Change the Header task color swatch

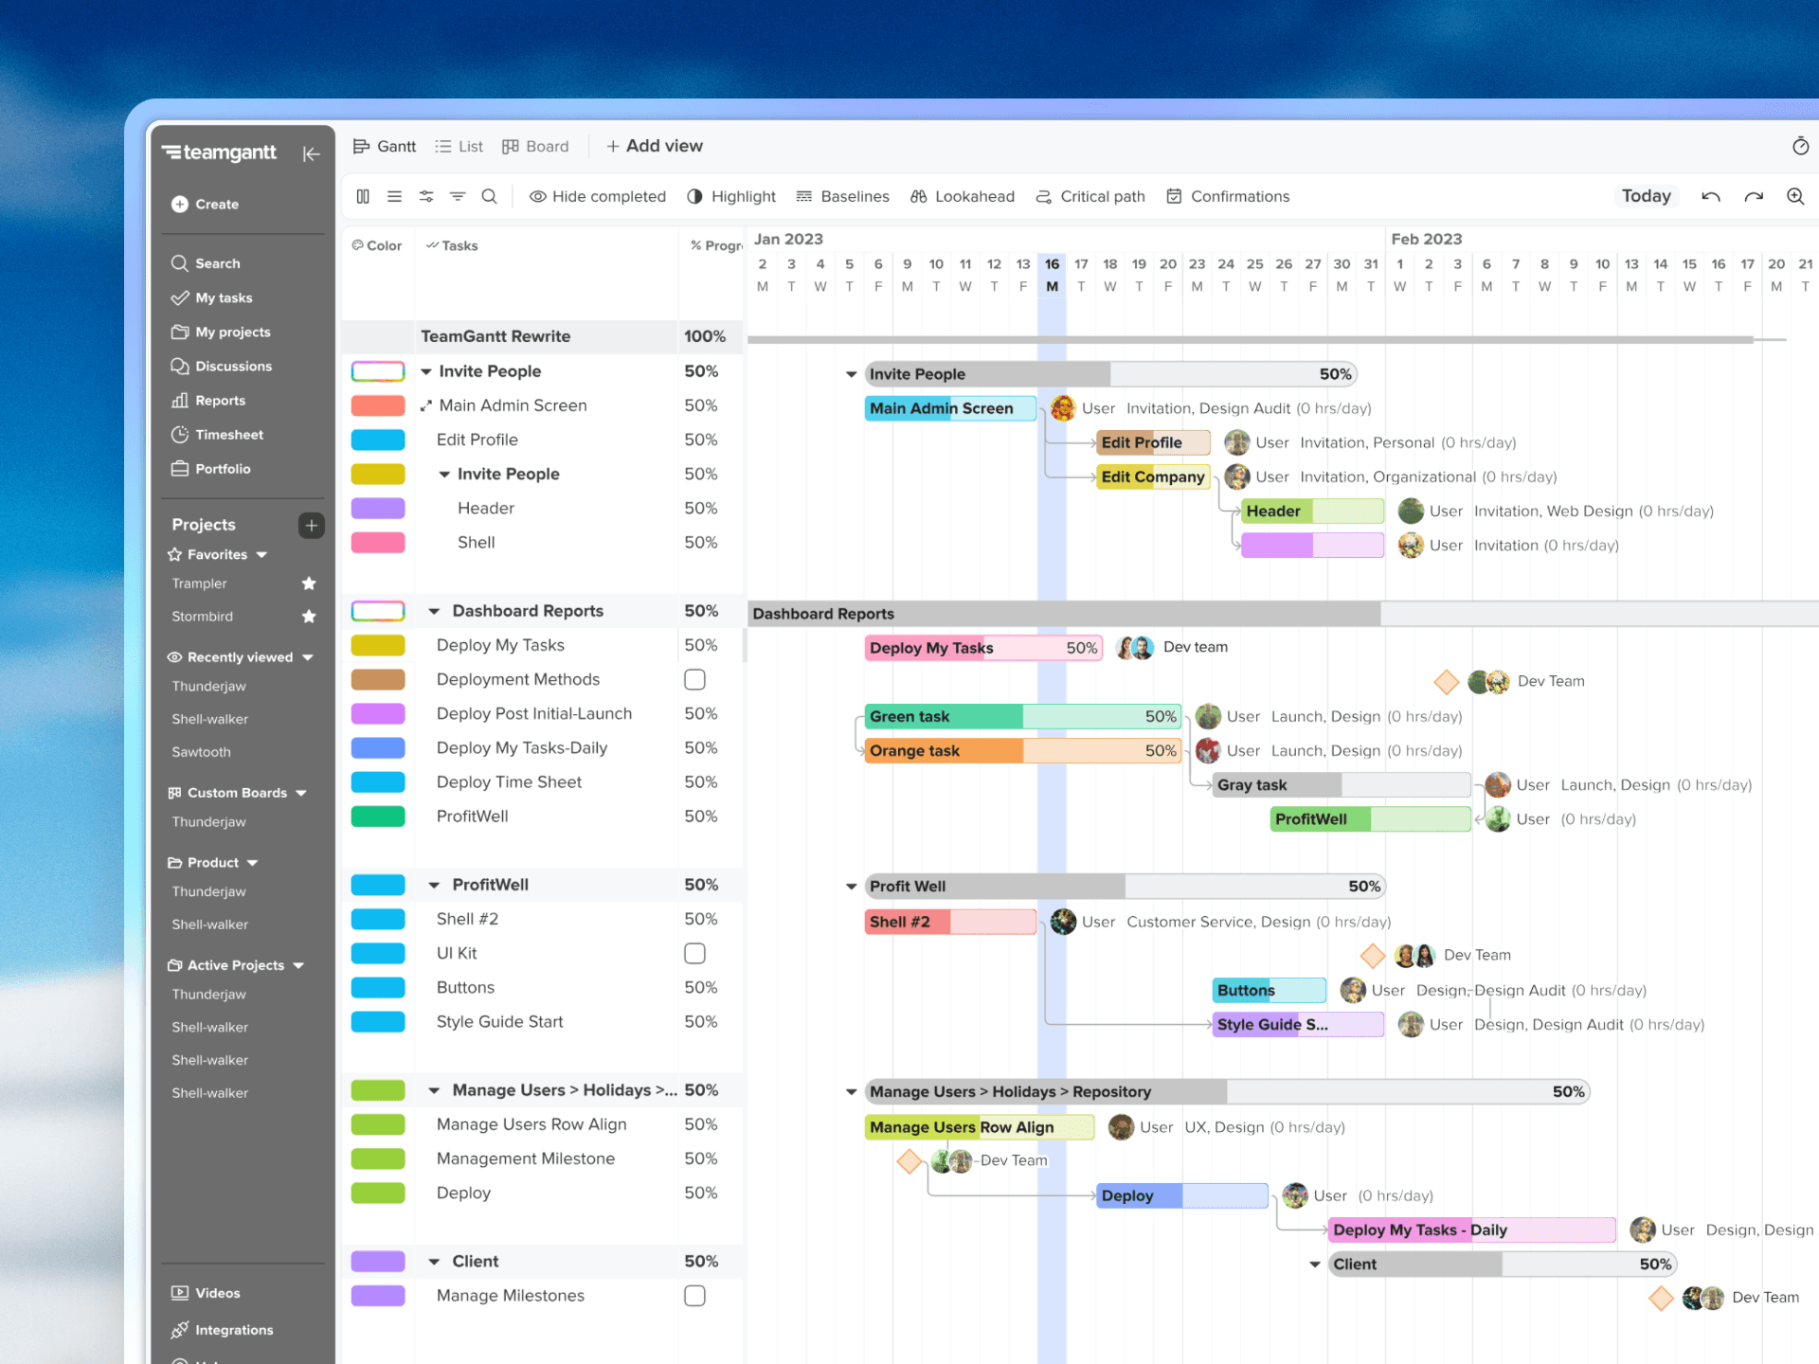pyautogui.click(x=378, y=508)
